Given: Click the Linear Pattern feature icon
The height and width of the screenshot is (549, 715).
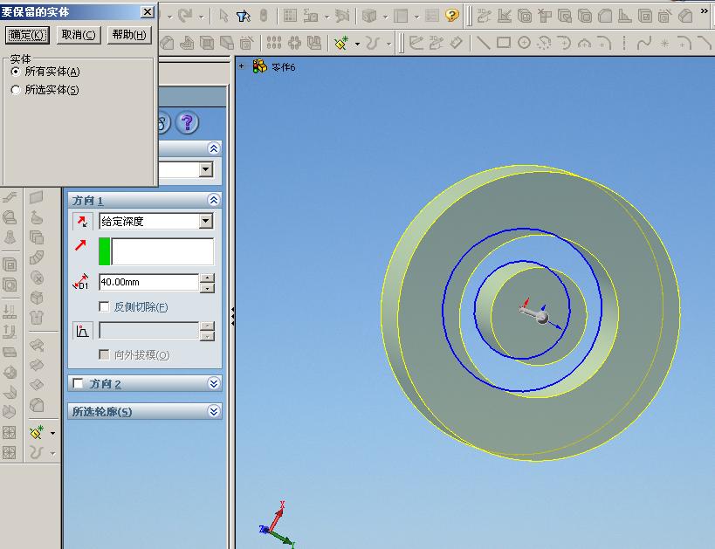Looking at the screenshot, I should pos(273,43).
